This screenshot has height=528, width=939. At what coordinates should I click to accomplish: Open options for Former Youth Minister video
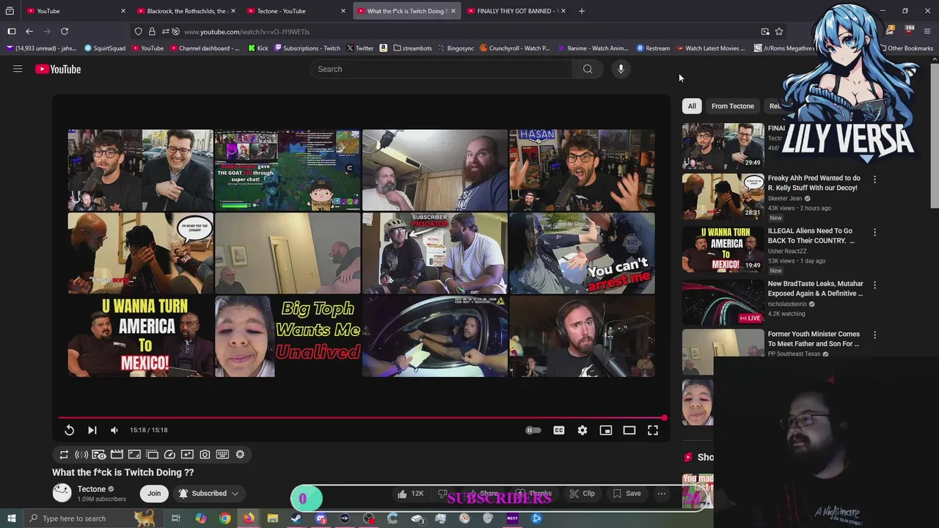874,334
